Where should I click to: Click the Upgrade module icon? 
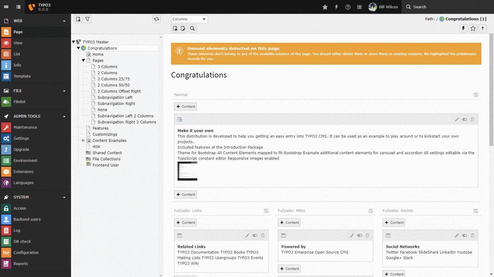(6, 149)
